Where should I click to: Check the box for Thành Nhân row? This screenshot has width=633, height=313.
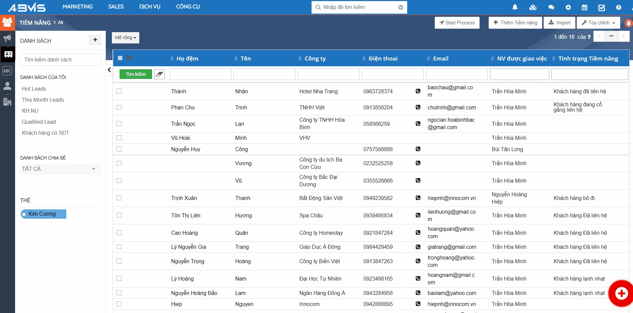point(119,91)
